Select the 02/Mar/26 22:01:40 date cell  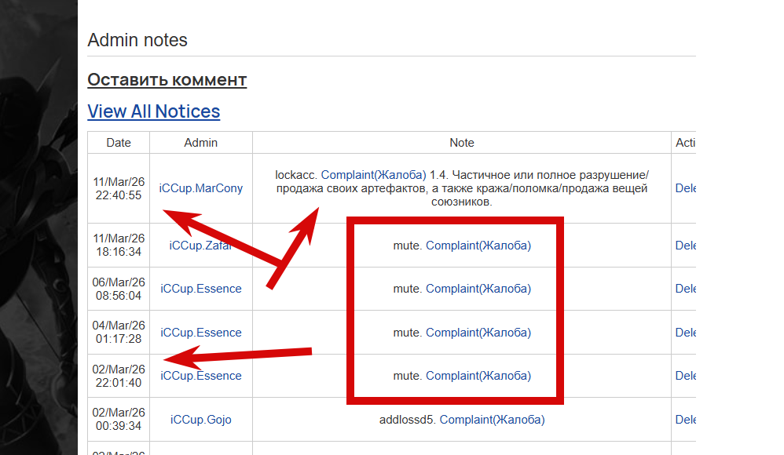119,376
